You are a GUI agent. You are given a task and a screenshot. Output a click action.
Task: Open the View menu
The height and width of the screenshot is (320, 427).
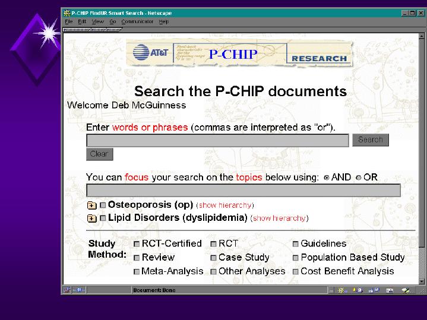click(x=98, y=21)
